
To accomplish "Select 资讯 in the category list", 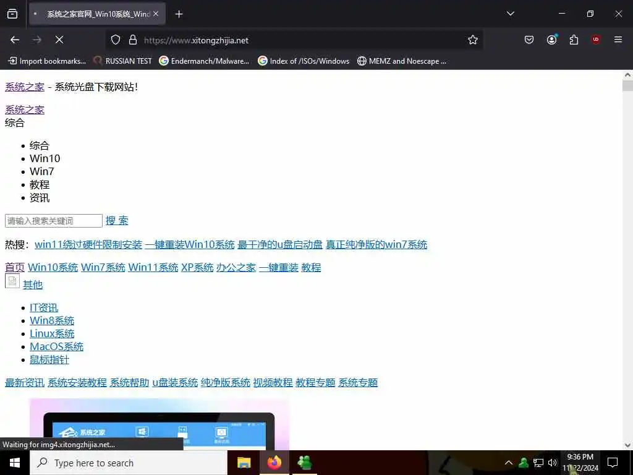I will point(40,198).
